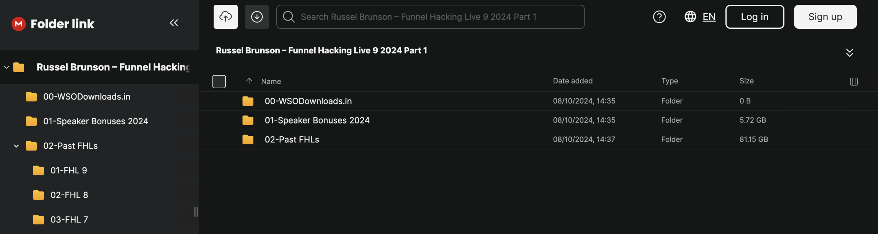Sort files by Name column header
Image resolution: width=878 pixels, height=234 pixels.
pos(271,81)
